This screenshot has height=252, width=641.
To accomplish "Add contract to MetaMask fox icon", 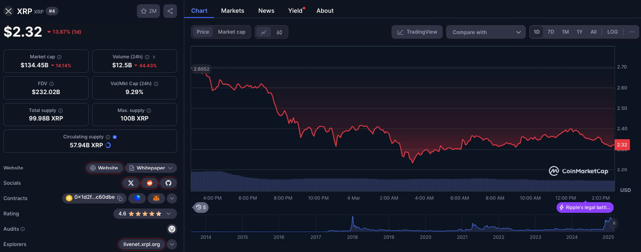I will click(156, 198).
